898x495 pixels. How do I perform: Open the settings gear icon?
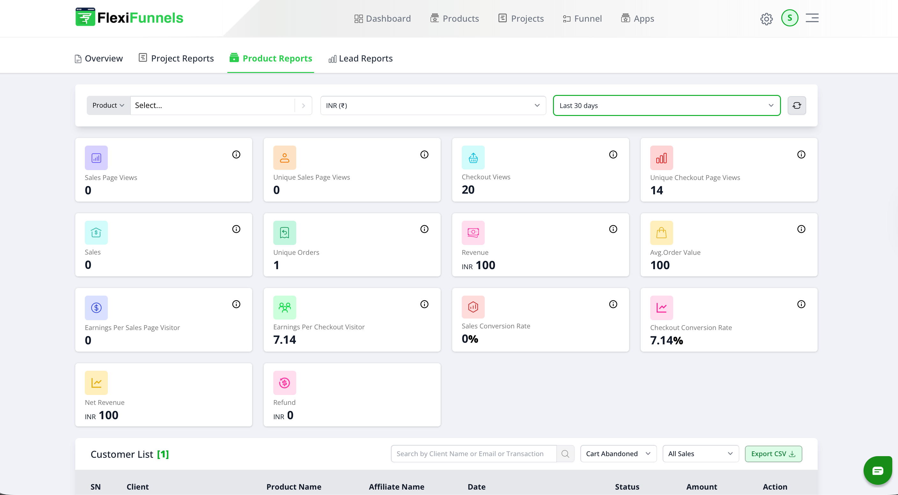[x=766, y=19]
